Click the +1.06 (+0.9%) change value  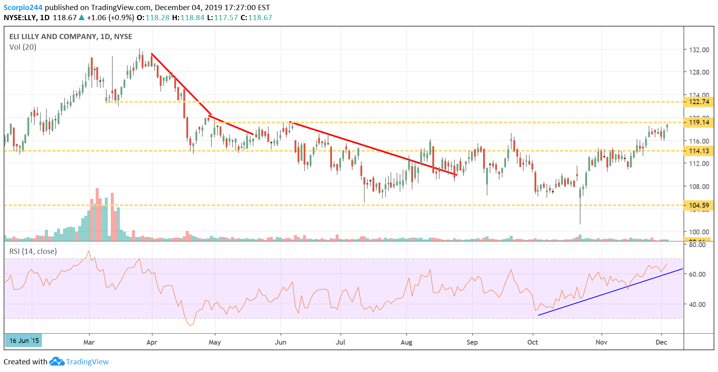[110, 18]
